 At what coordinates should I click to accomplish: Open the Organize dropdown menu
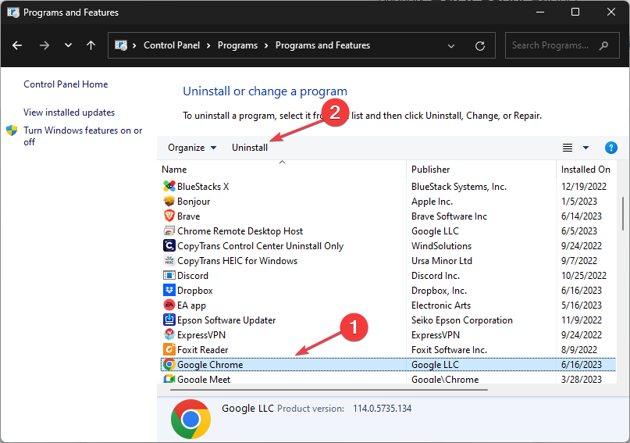pyautogui.click(x=192, y=148)
